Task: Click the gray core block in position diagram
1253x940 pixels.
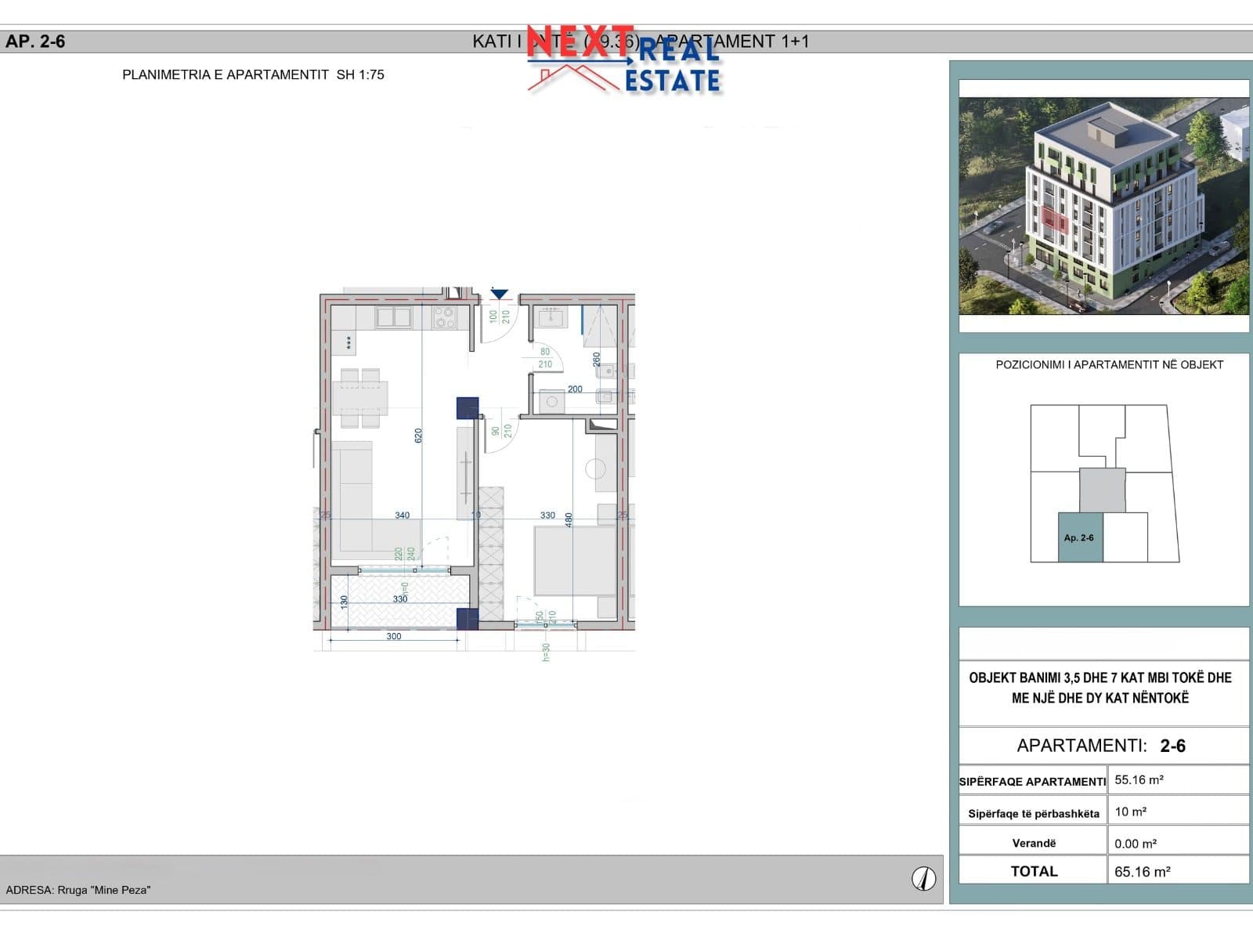Action: point(1103,490)
